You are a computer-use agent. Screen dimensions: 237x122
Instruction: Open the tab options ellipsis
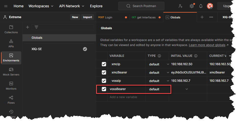coord(211,17)
